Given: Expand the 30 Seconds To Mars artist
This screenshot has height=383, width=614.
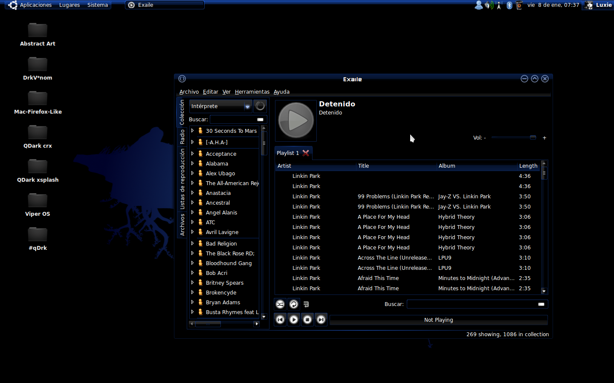Looking at the screenshot, I should (192, 131).
